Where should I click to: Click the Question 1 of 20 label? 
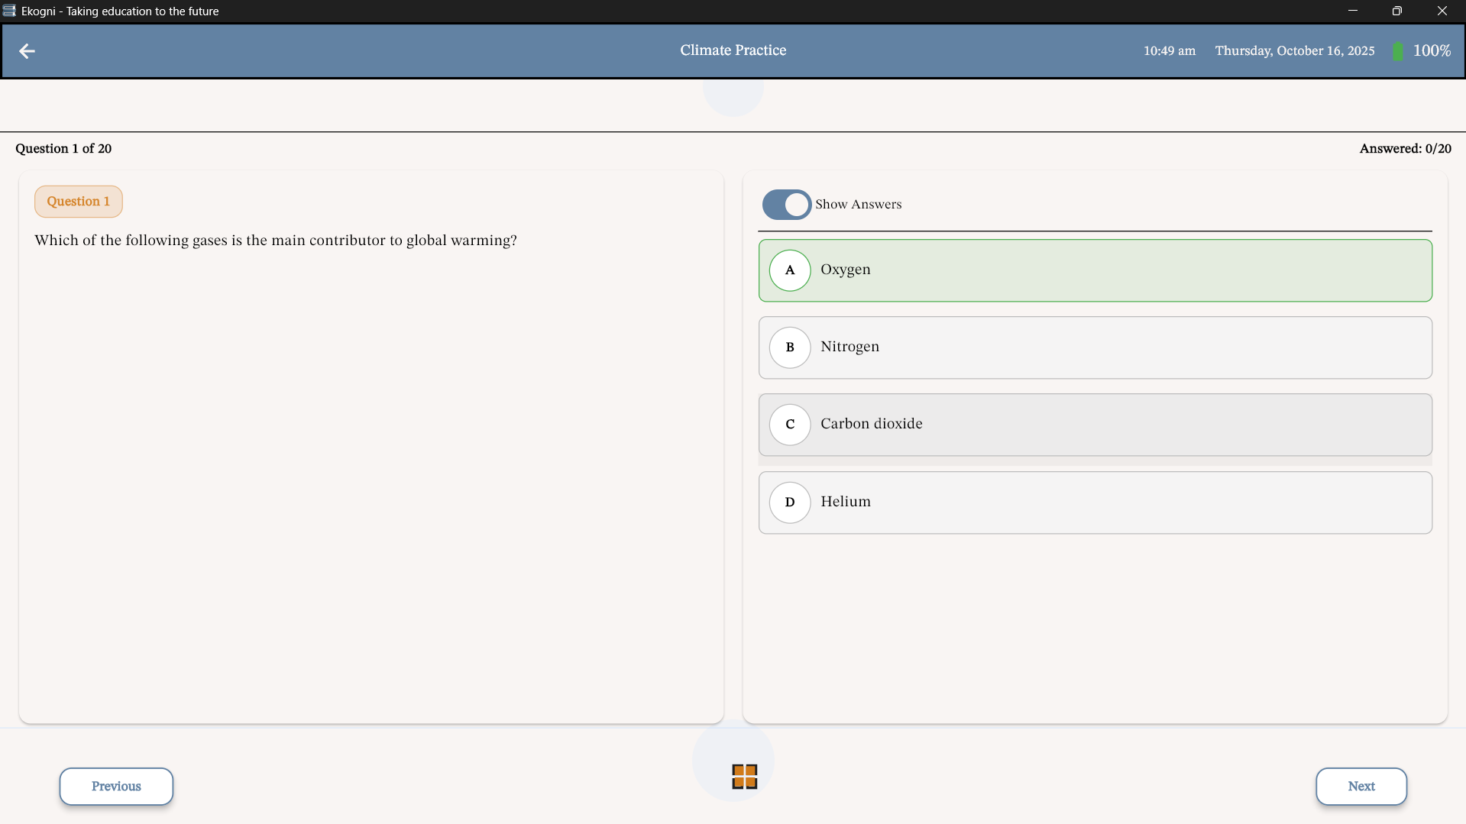point(63,149)
